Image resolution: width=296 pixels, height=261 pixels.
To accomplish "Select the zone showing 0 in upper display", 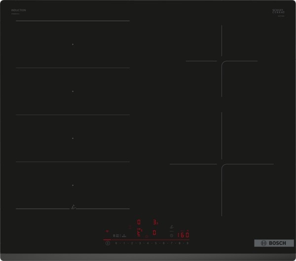I will click(x=139, y=223).
